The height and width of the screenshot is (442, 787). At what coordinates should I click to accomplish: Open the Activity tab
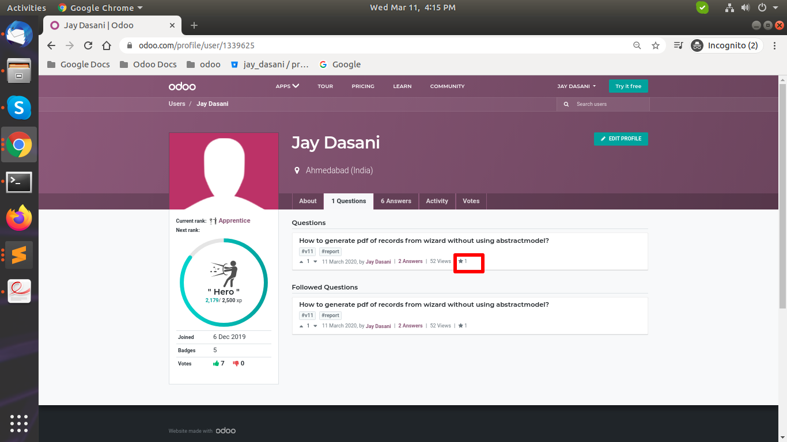[x=437, y=201]
